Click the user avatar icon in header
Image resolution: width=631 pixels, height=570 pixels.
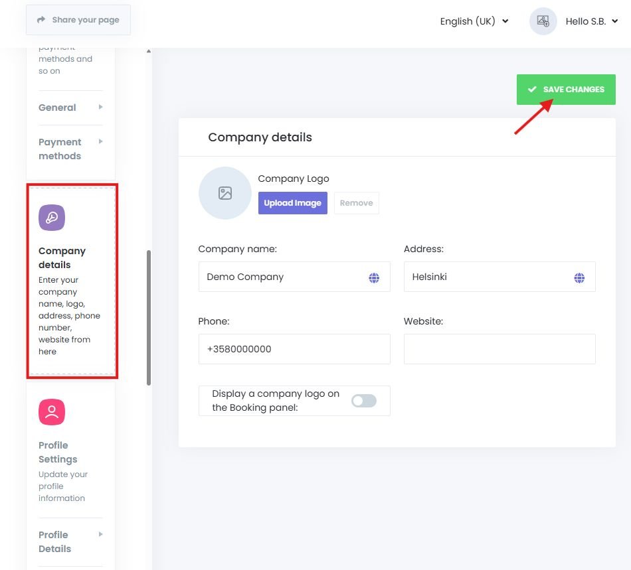pos(543,21)
